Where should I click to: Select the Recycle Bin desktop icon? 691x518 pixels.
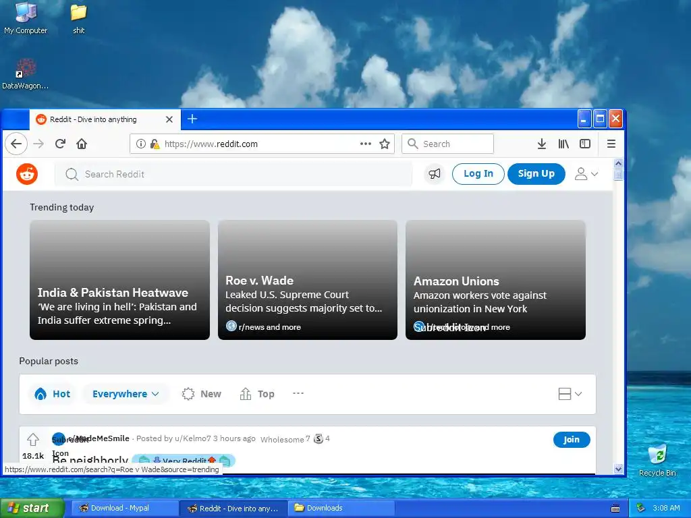[657, 461]
